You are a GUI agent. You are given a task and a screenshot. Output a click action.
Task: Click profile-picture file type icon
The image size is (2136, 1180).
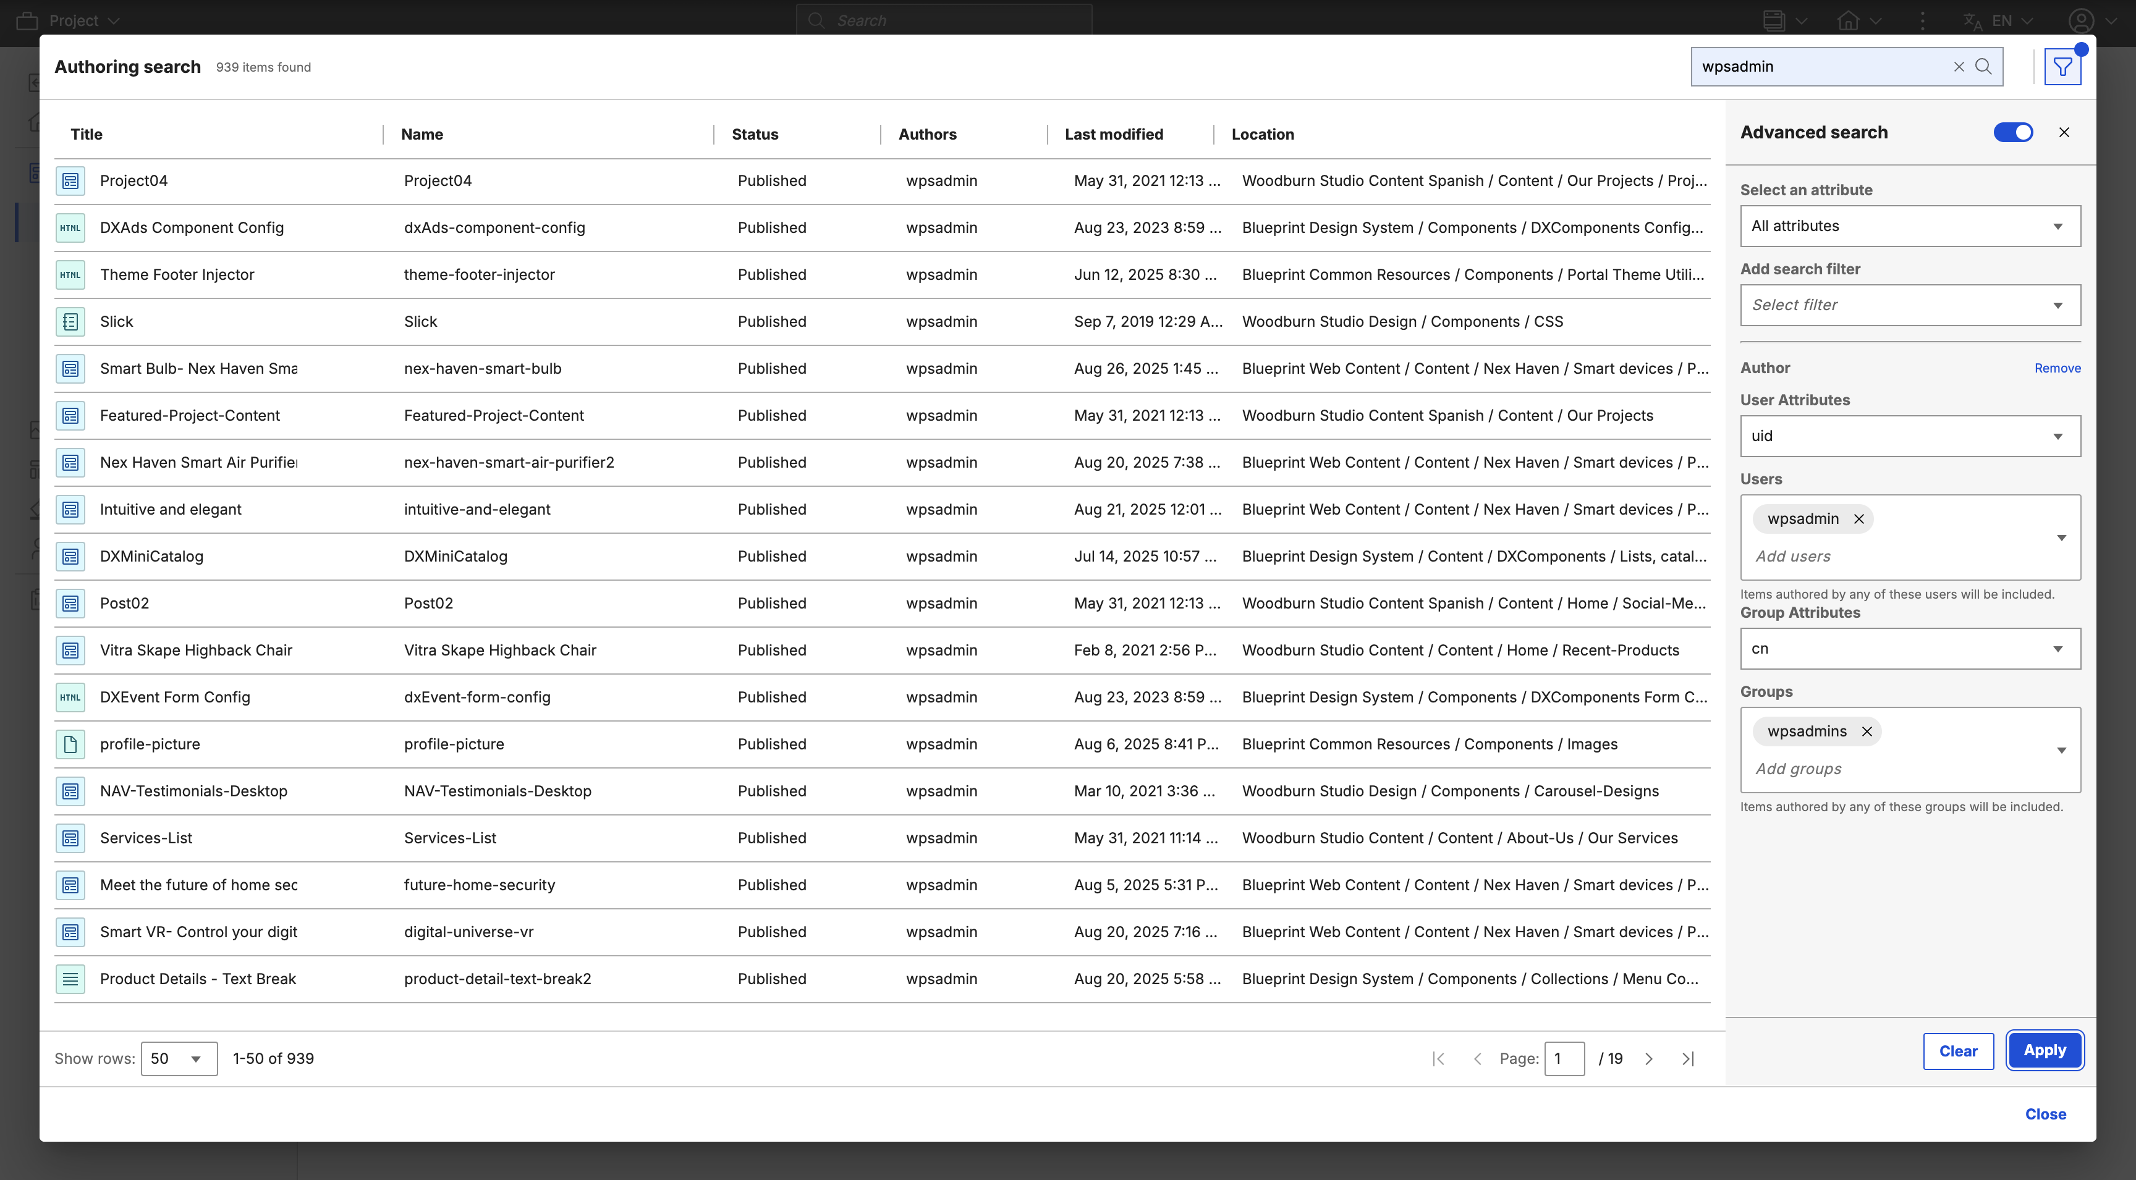click(70, 744)
